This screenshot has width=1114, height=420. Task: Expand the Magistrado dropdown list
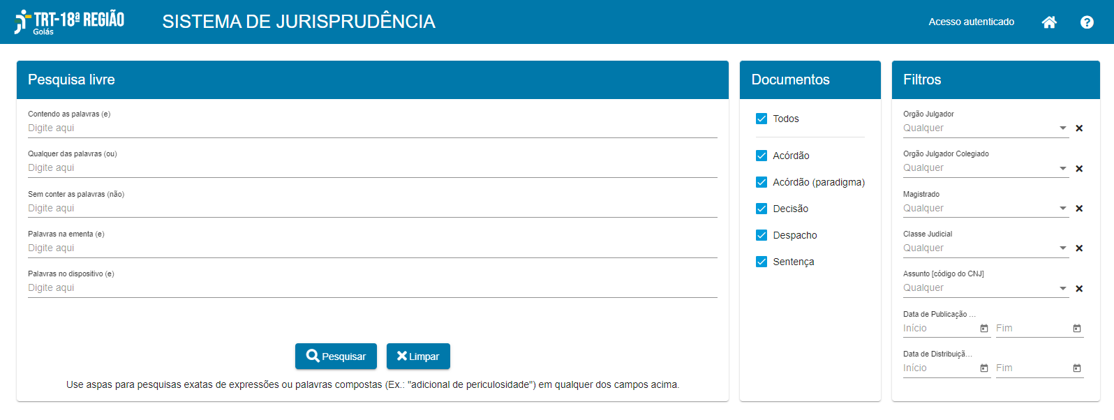[1062, 208]
